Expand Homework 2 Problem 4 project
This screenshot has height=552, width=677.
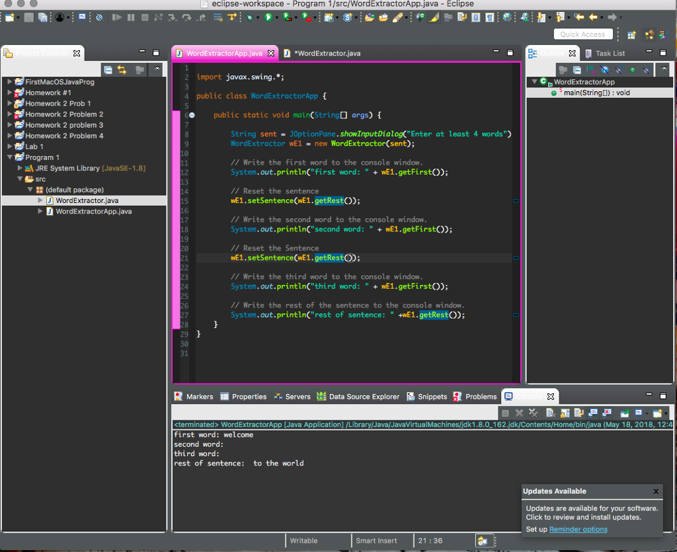tap(9, 136)
